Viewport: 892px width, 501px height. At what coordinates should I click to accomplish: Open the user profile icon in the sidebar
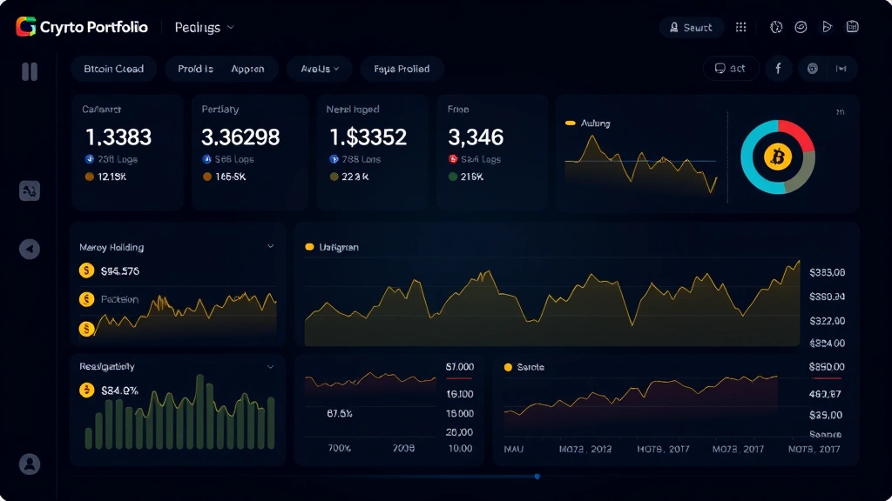30,464
